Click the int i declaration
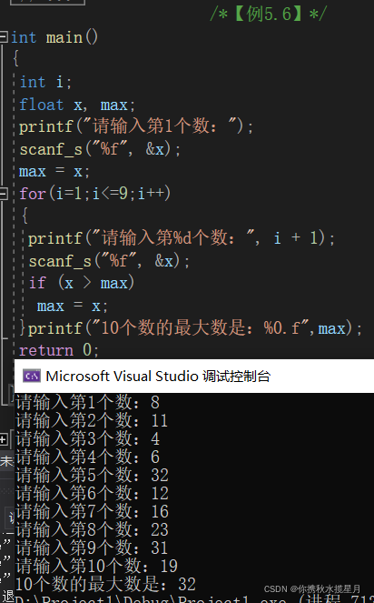The image size is (374, 603). click(x=45, y=82)
